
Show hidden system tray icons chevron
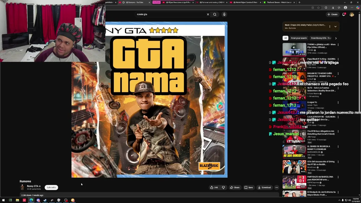339,200
